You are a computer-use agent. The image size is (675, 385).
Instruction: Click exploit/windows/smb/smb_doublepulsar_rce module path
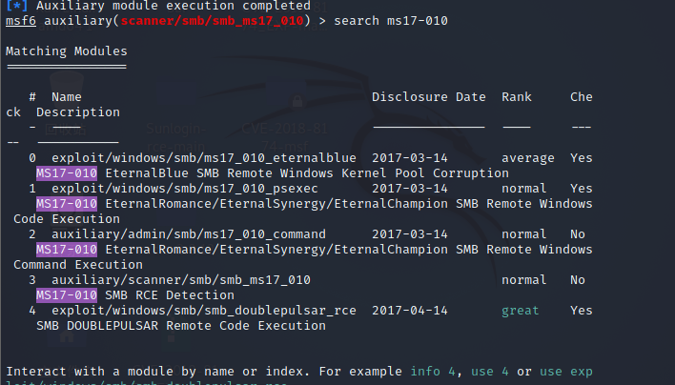[x=204, y=311]
